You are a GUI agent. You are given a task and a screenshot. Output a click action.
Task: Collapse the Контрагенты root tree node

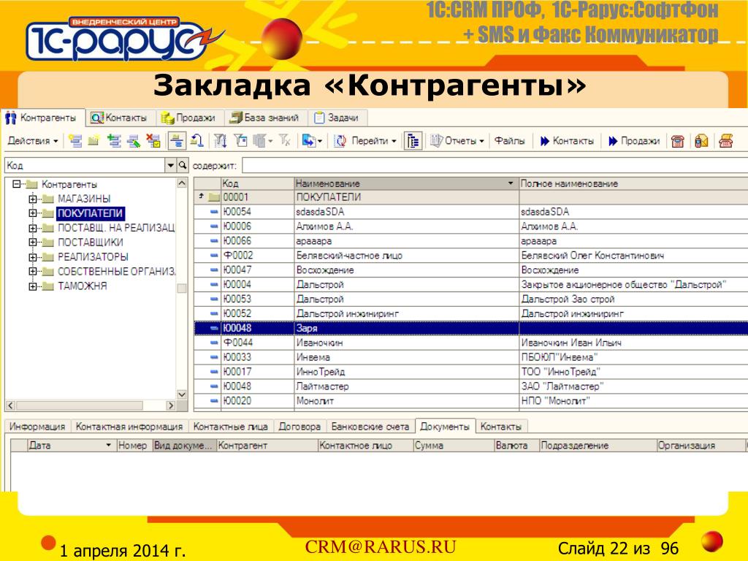(17, 183)
